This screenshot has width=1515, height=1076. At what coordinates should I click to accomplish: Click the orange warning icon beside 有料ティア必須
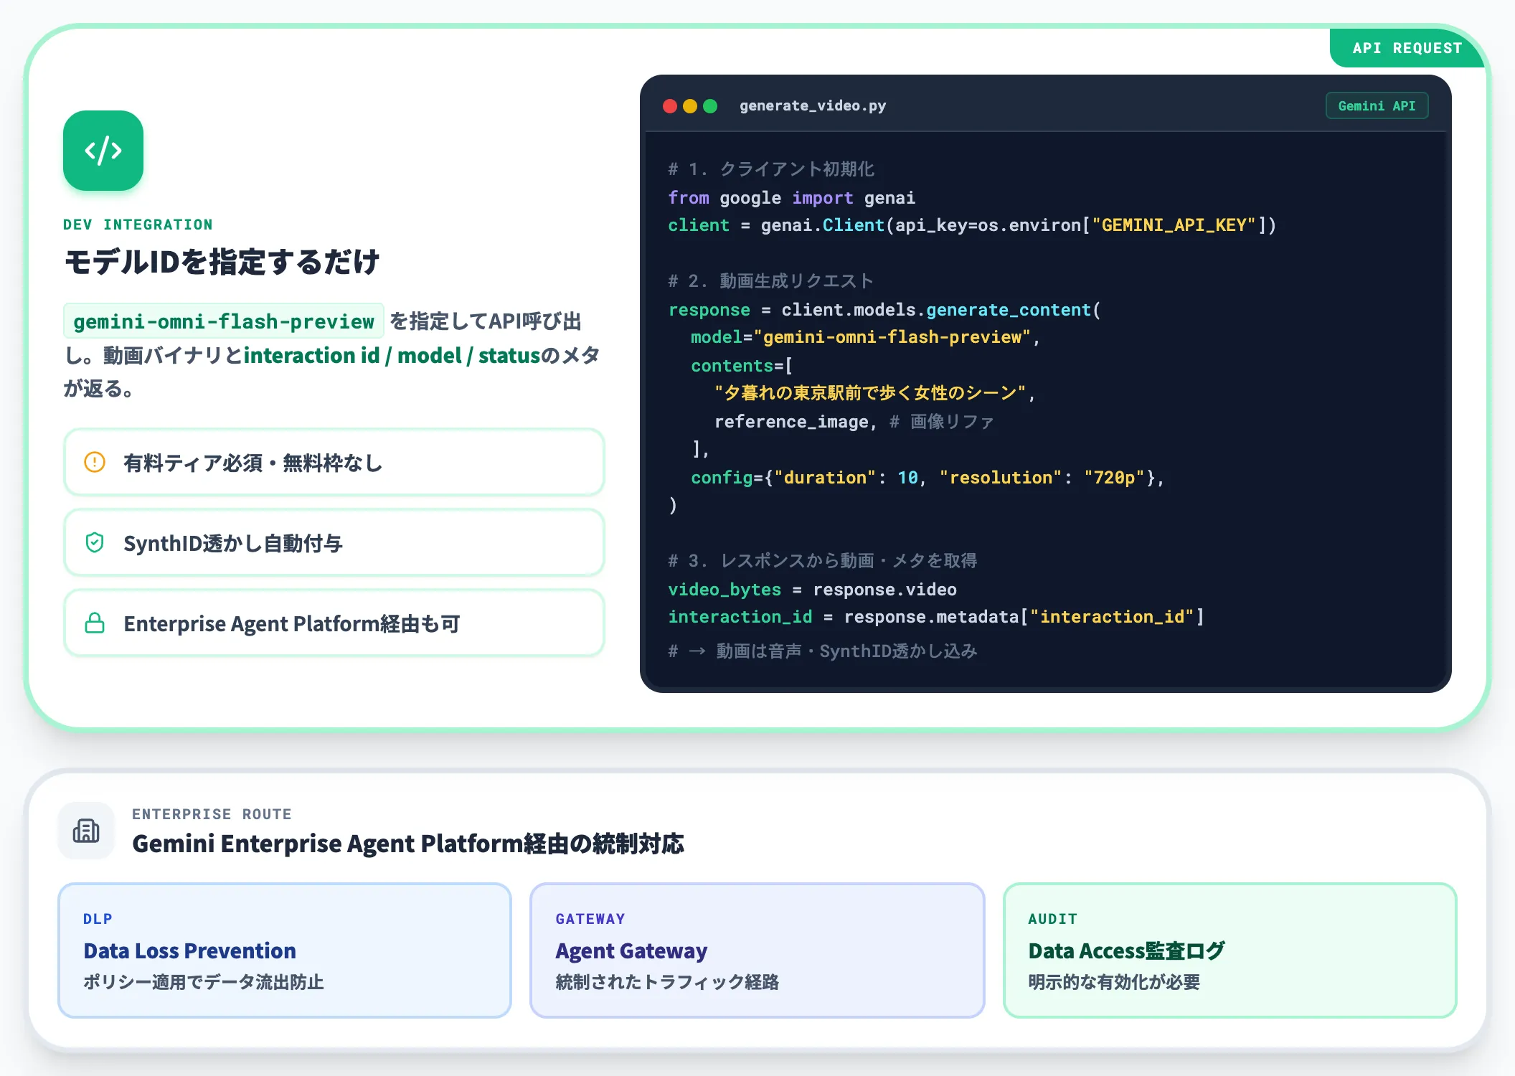click(95, 462)
